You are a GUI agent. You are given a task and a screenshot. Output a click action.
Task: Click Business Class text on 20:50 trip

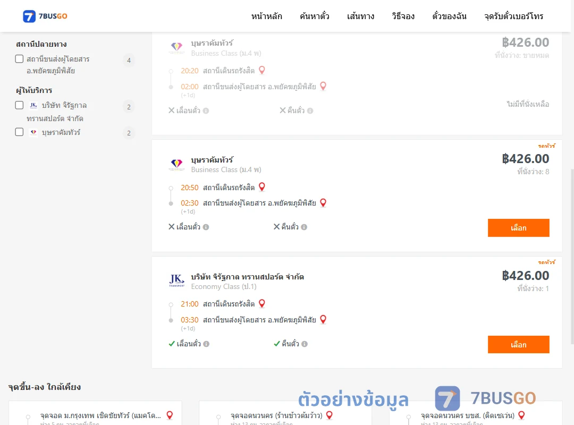tap(226, 170)
